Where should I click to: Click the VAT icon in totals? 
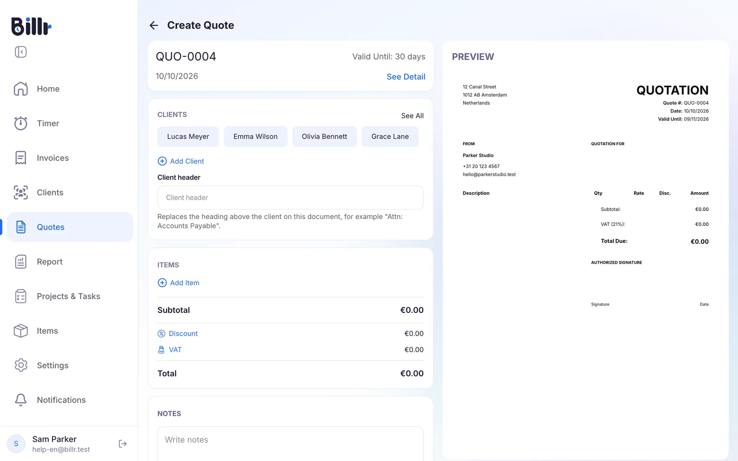[161, 349]
